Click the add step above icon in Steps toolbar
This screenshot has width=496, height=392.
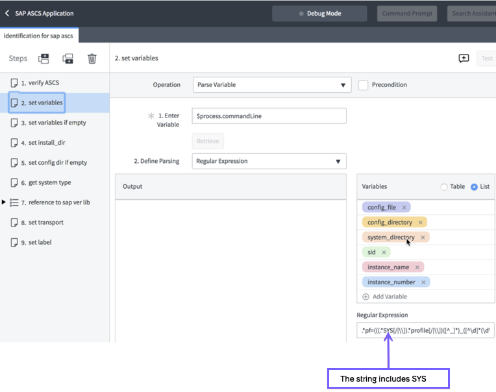pyautogui.click(x=43, y=58)
